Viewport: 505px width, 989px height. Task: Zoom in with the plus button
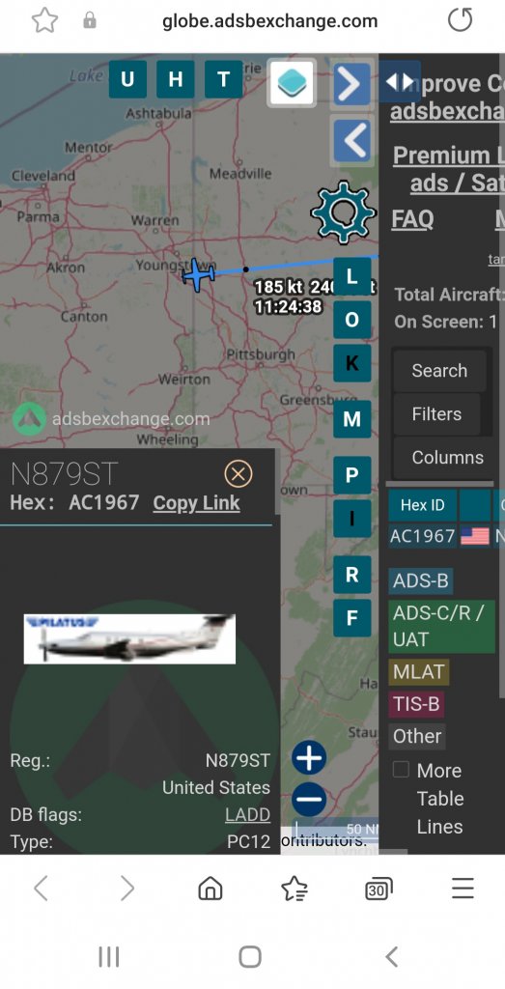click(309, 757)
